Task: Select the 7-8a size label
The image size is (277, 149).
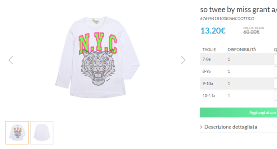Action: 206,59
